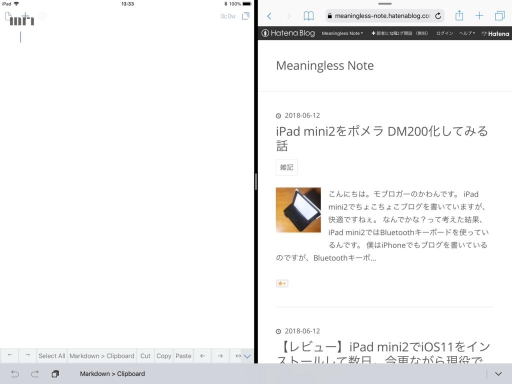512x384 pixels.
Task: Click the Hatena logo at header right
Action: click(x=495, y=33)
